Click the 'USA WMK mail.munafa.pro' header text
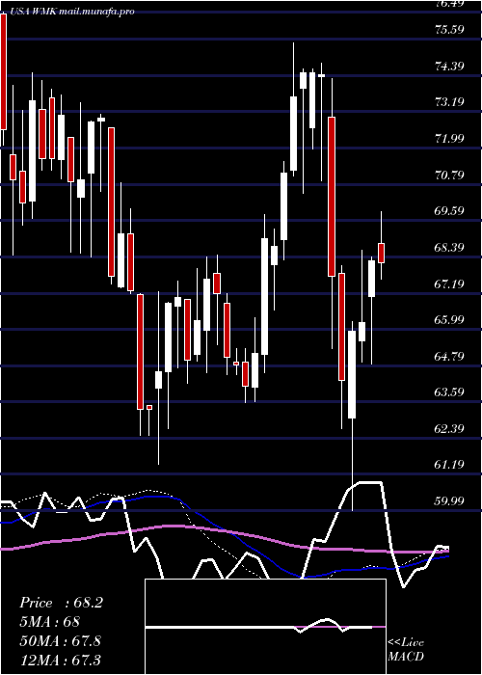 (x=71, y=12)
